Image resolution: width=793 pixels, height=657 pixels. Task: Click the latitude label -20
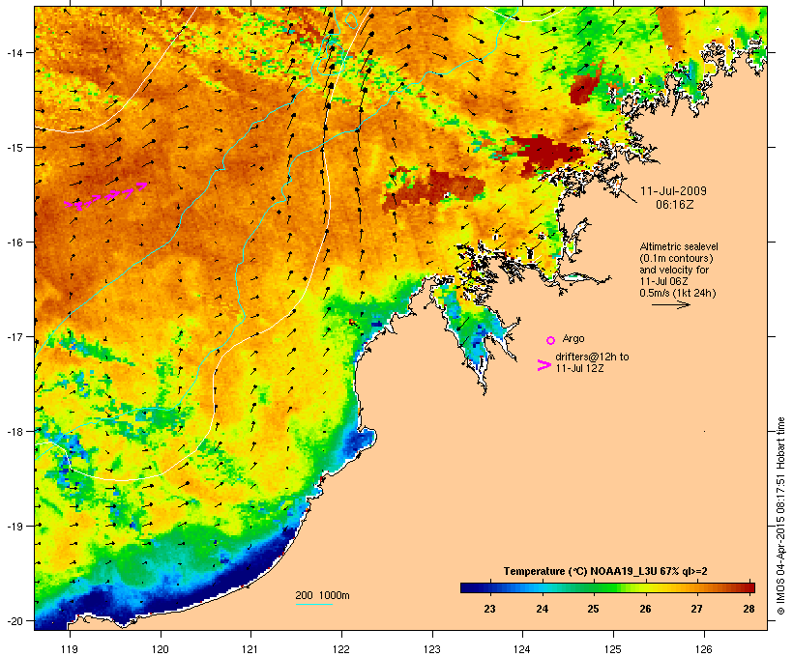(x=14, y=621)
